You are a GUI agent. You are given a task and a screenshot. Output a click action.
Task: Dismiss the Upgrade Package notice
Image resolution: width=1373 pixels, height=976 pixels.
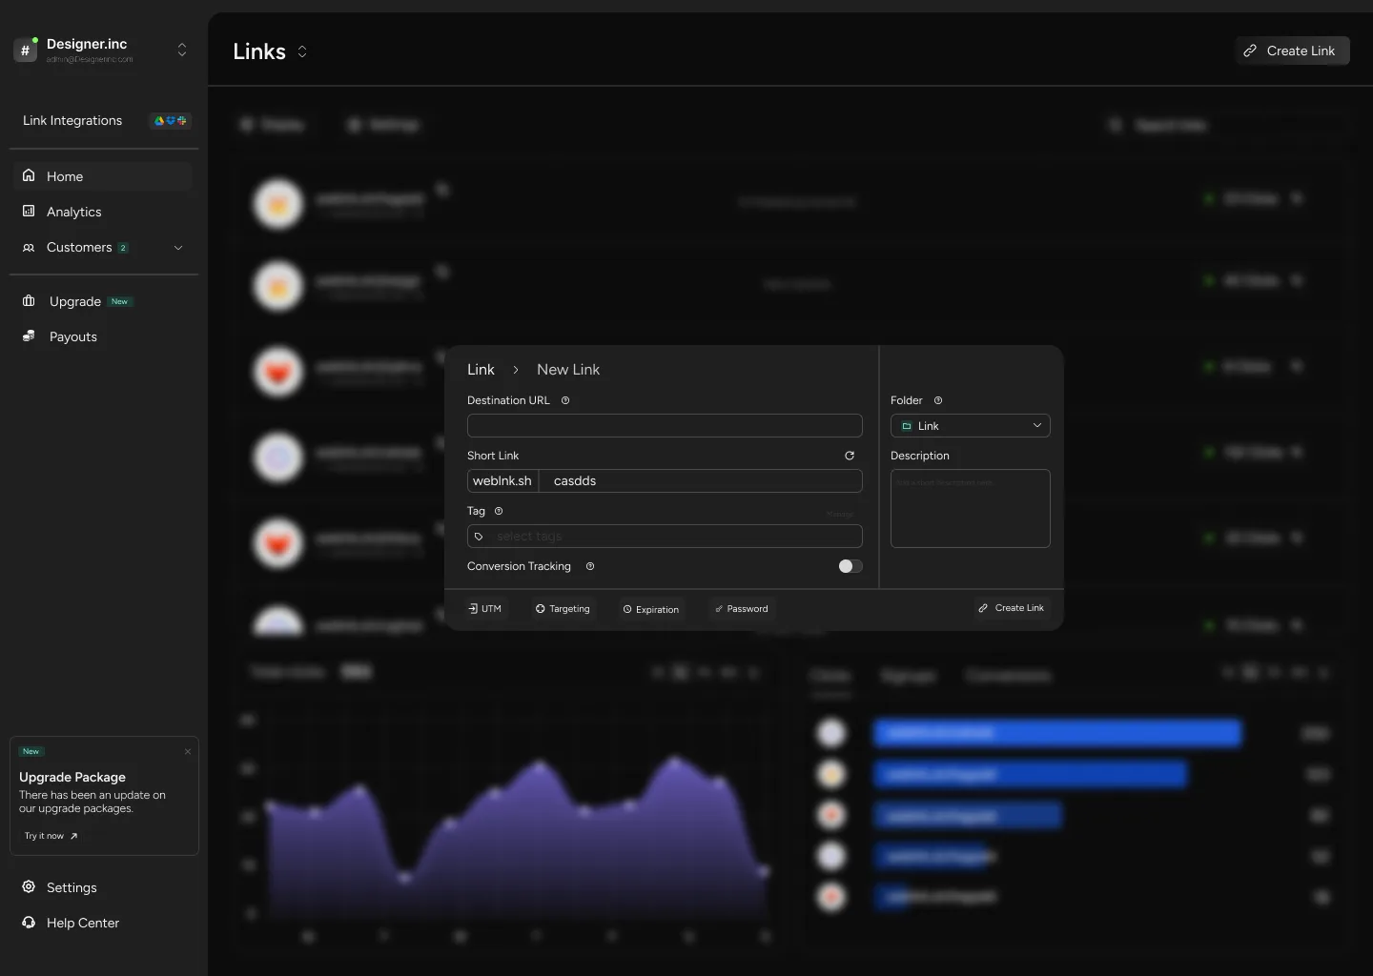click(188, 752)
